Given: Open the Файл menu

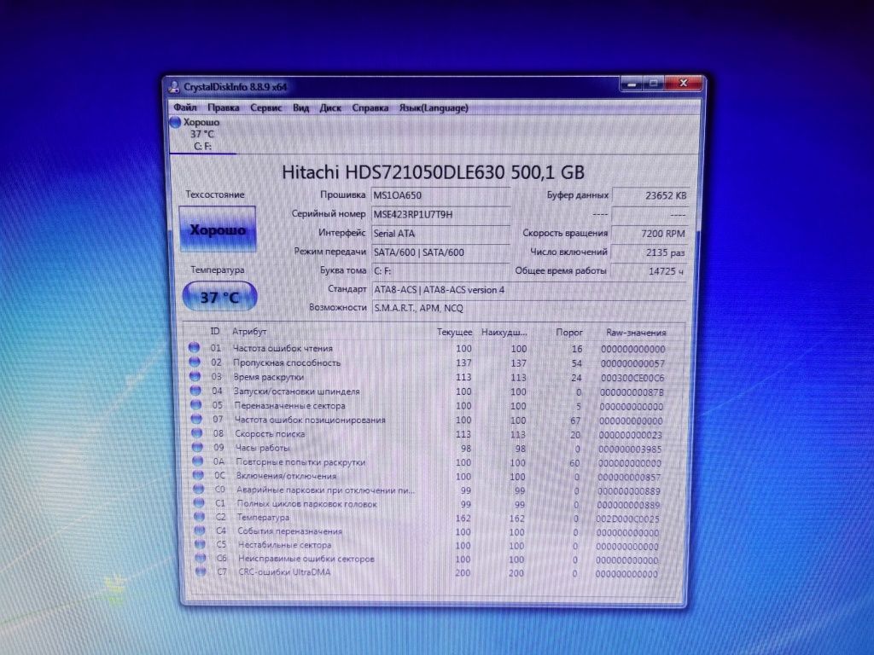Looking at the screenshot, I should [x=184, y=107].
